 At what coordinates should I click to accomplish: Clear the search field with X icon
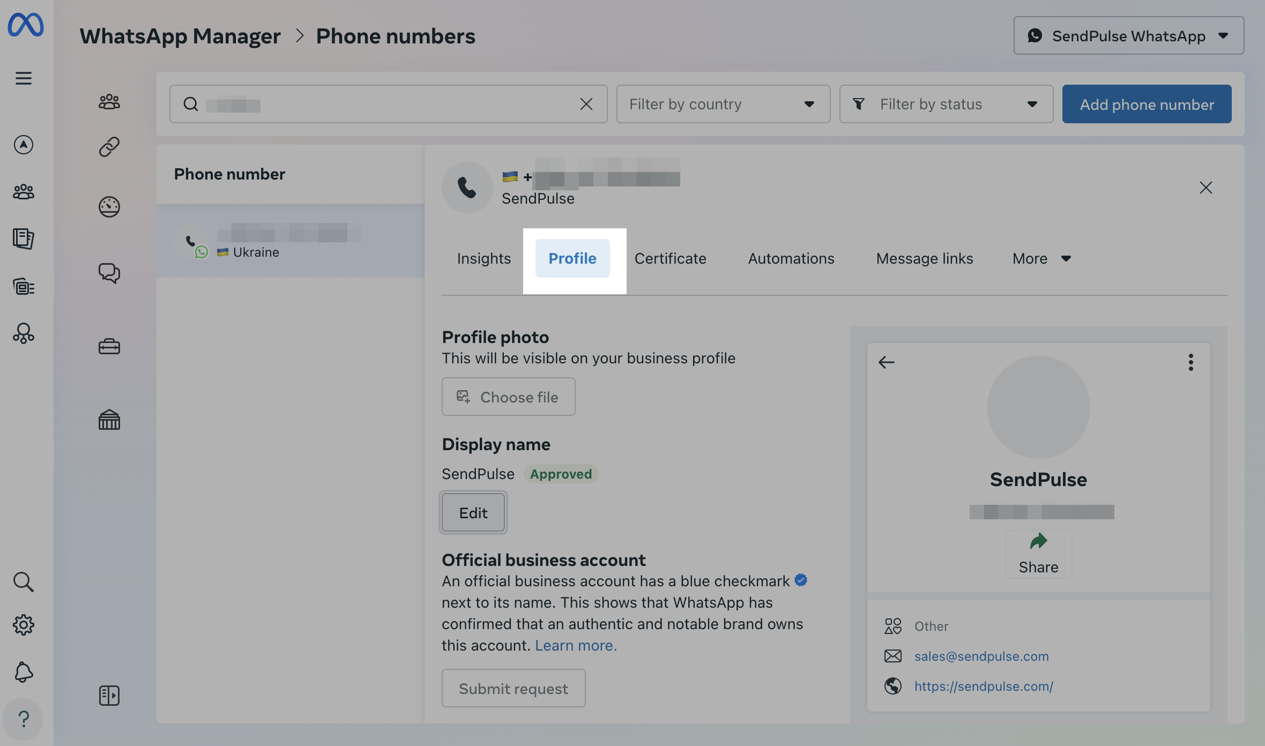point(586,104)
